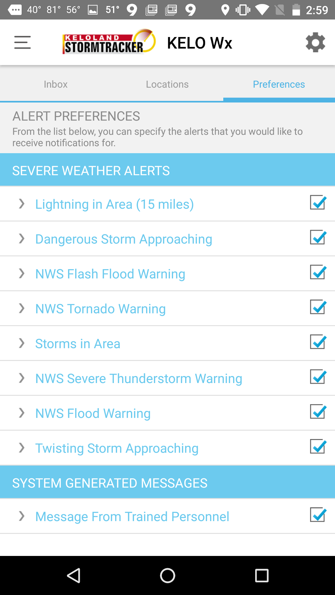Switch to the Inbox tab

(56, 84)
